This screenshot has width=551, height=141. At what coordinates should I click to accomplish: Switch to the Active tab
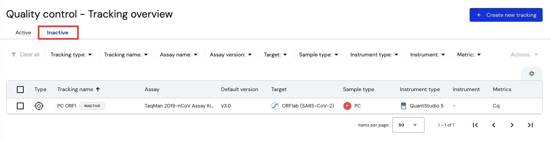(23, 32)
